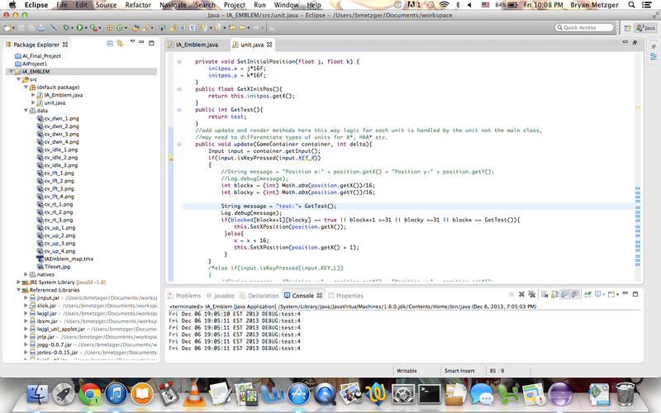Click the Print toolbar icon
This screenshot has height=413, width=661.
click(x=41, y=28)
